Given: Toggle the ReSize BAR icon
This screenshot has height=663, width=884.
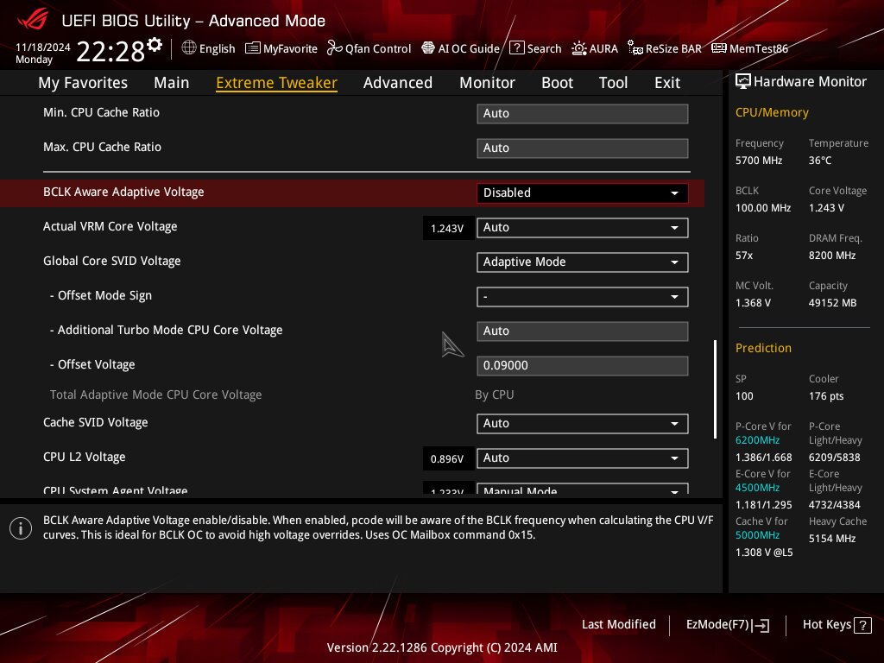Looking at the screenshot, I should 635,48.
